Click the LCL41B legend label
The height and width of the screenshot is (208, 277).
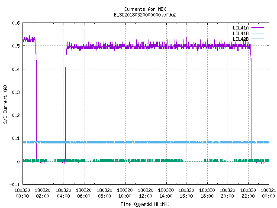(241, 33)
